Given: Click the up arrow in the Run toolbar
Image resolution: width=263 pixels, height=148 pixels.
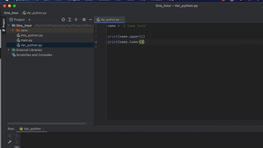Looking at the screenshot, I should [x=17, y=136].
